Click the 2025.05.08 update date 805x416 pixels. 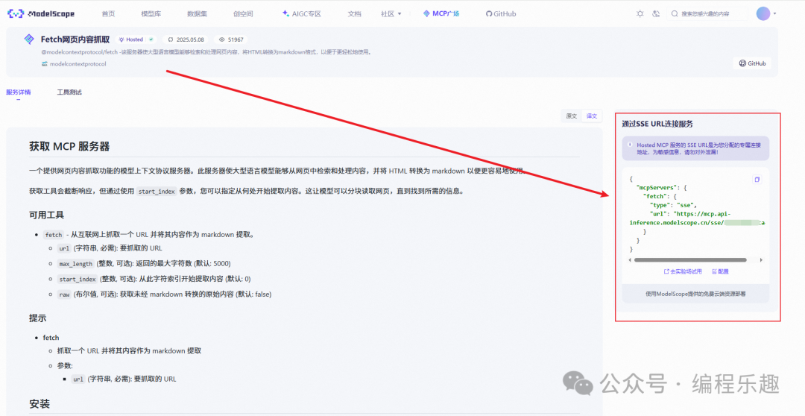[186, 40]
